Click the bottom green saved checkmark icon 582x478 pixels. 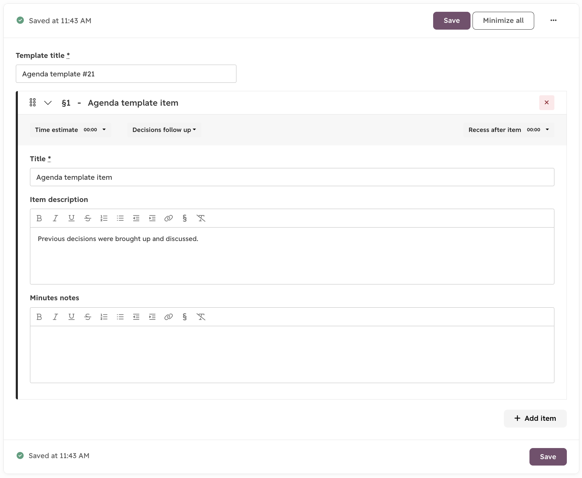[x=20, y=455]
